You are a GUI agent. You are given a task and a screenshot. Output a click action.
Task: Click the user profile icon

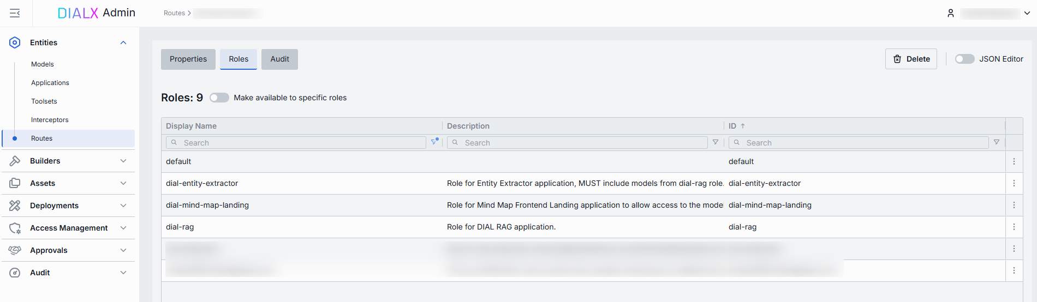950,13
